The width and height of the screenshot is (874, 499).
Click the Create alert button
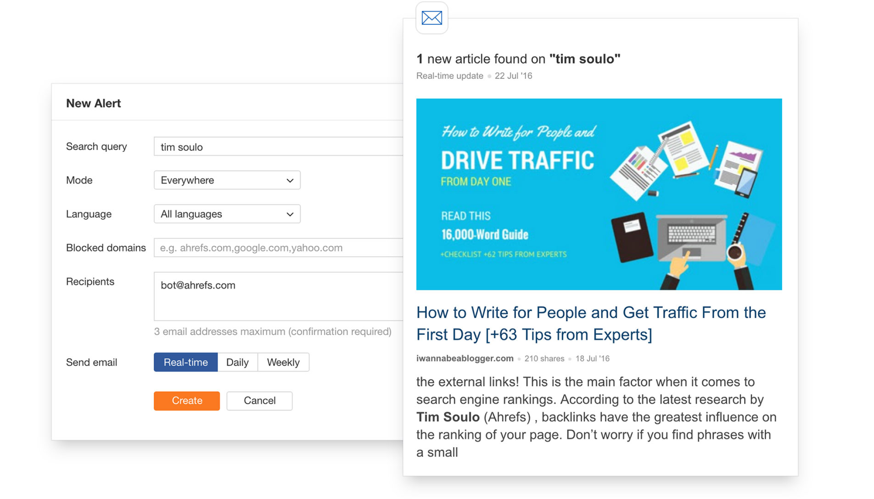pos(186,401)
